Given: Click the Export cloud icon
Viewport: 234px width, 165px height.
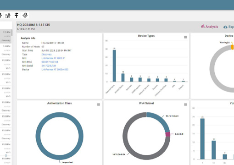Looking at the screenshot, I should 225,27.
